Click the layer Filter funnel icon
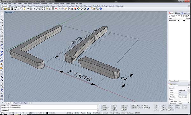The width and height of the screenshot is (191, 115). coord(184,16)
